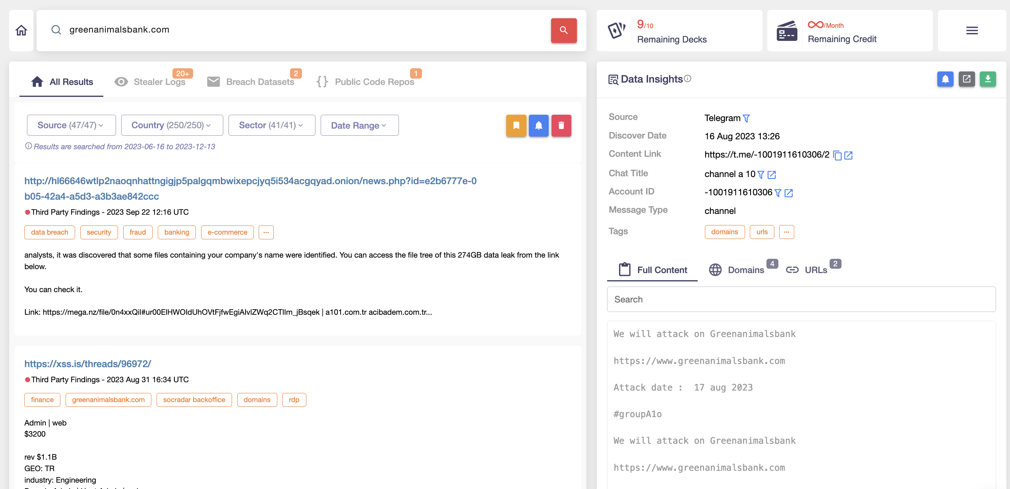Set alarm with blue bell in filters

pos(538,125)
